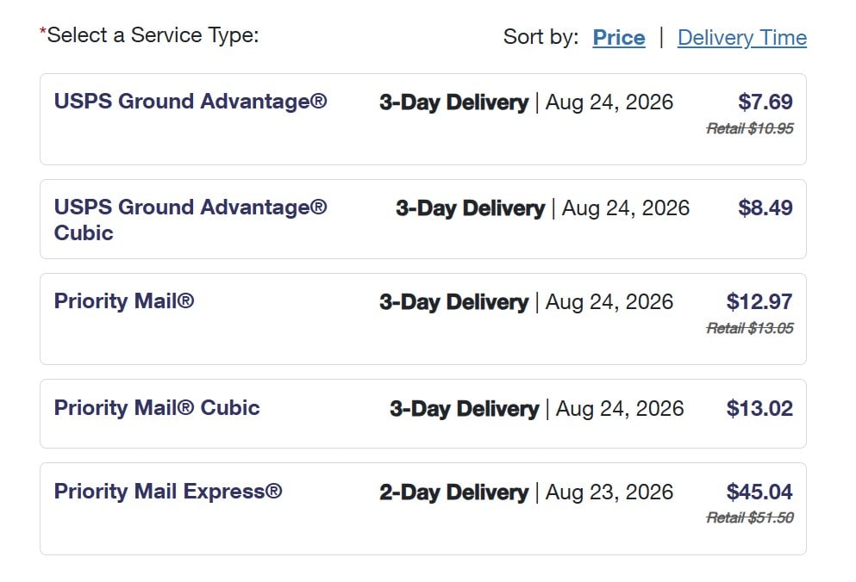
Task: Select Priority Mail Express service
Action: click(x=423, y=509)
